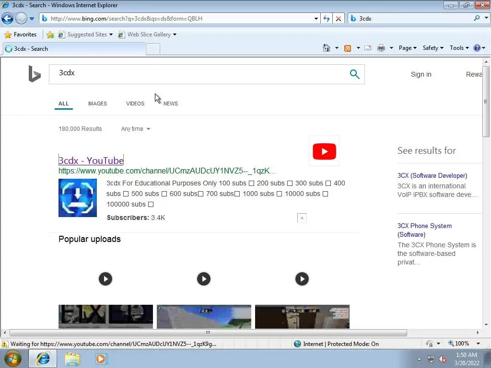Click Internet Protected Mode status text

click(x=341, y=344)
